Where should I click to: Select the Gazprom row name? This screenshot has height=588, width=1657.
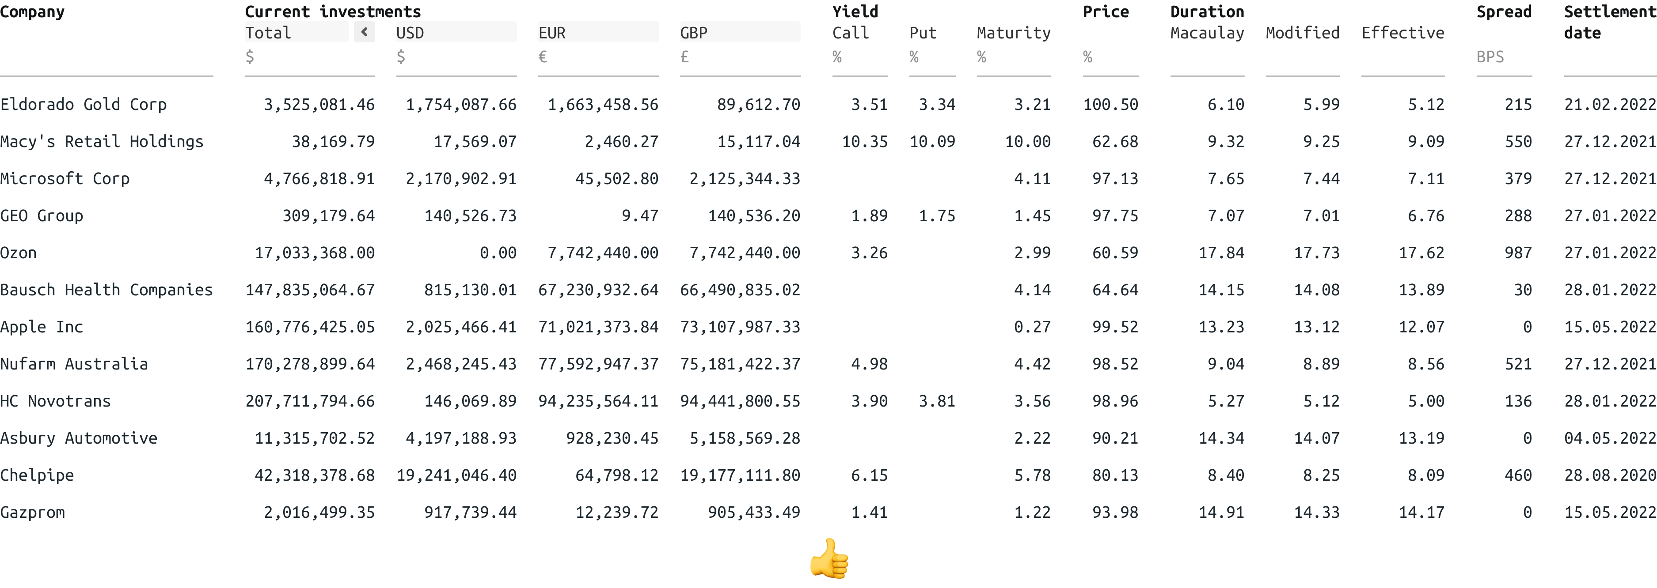(x=32, y=513)
